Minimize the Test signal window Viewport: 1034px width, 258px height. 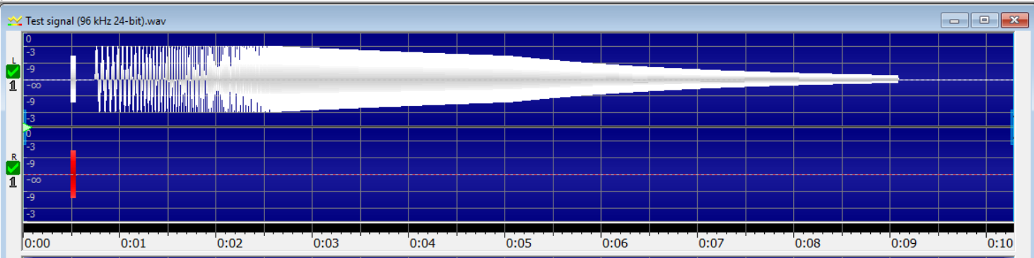point(955,20)
